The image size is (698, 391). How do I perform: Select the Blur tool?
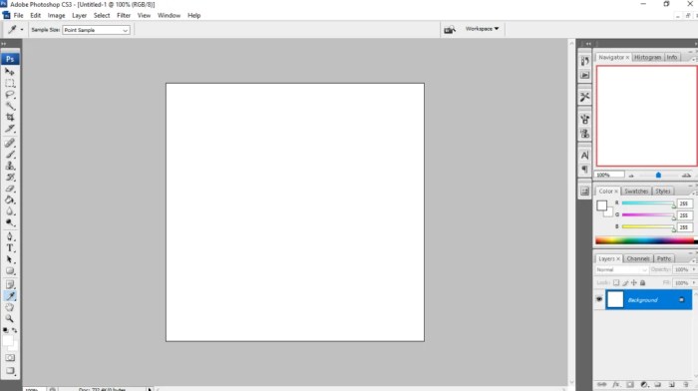[x=10, y=211]
